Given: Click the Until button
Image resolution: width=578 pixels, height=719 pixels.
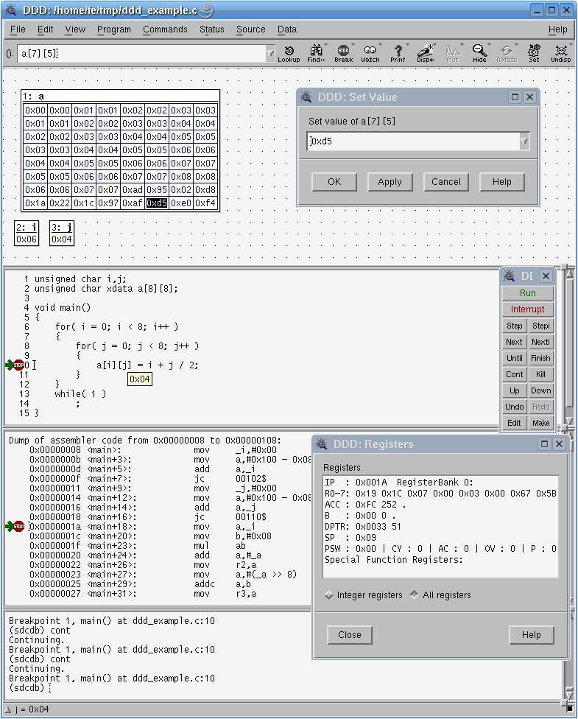Looking at the screenshot, I should (x=514, y=358).
